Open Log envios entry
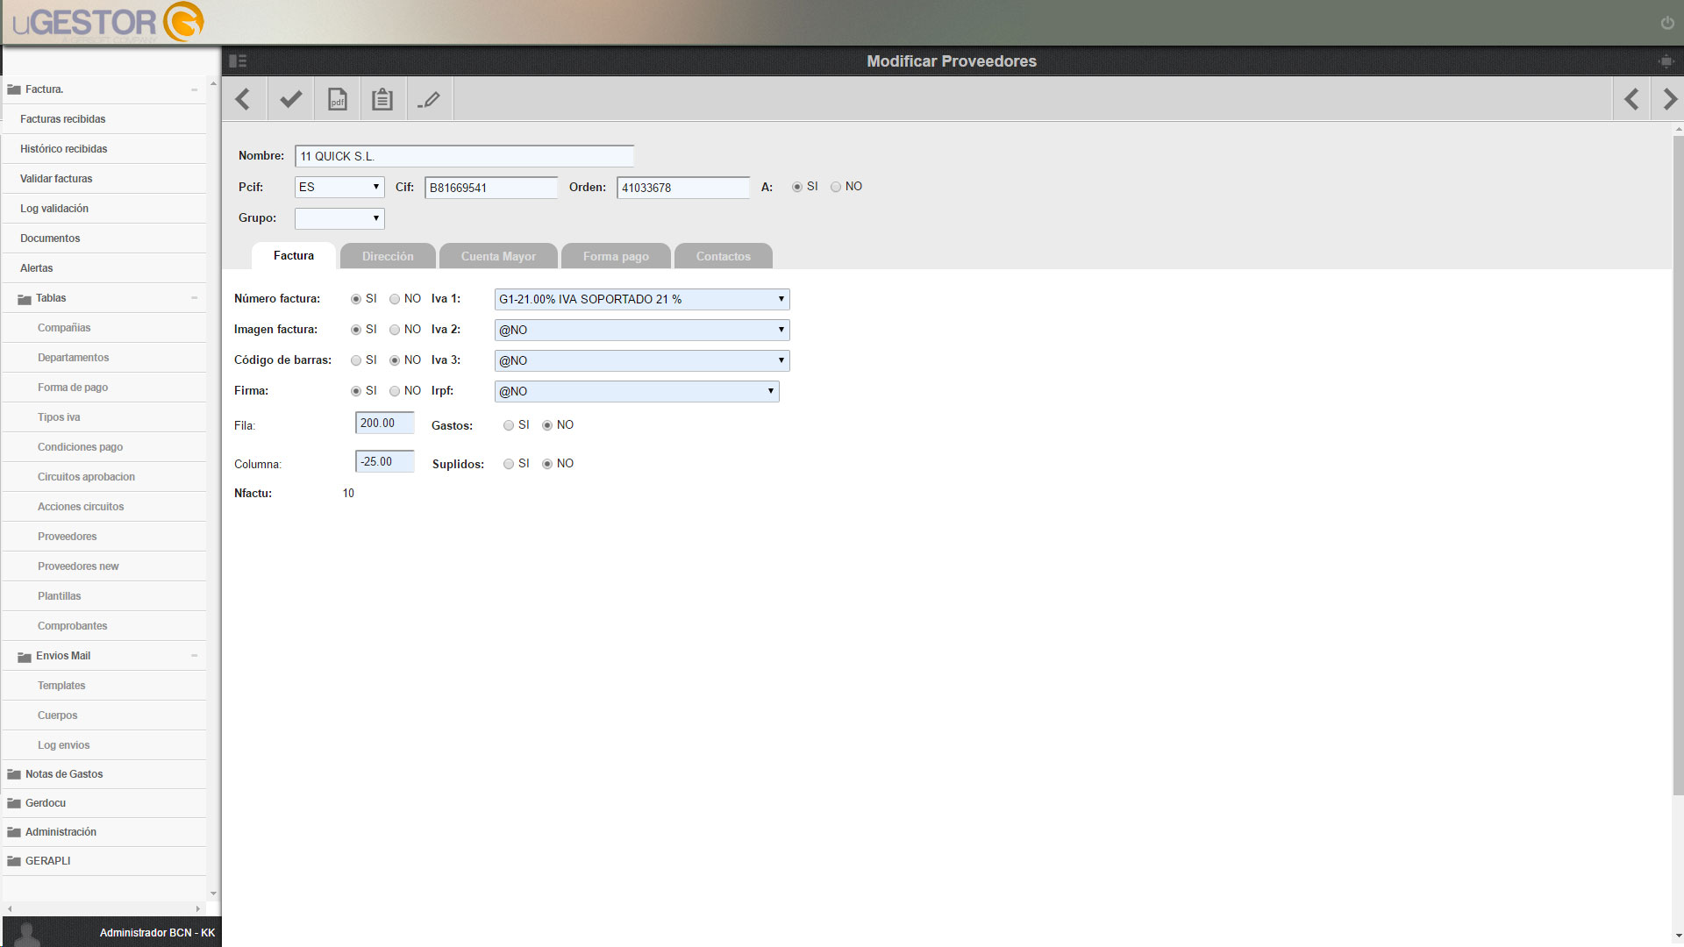The image size is (1684, 947). (104, 745)
